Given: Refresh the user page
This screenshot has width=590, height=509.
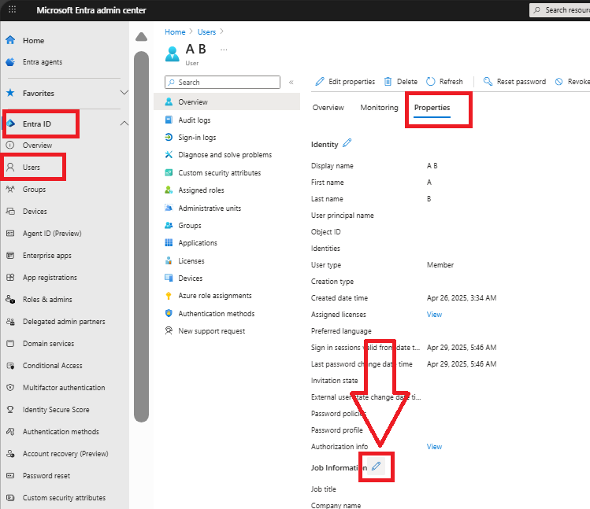Looking at the screenshot, I should click(x=444, y=82).
